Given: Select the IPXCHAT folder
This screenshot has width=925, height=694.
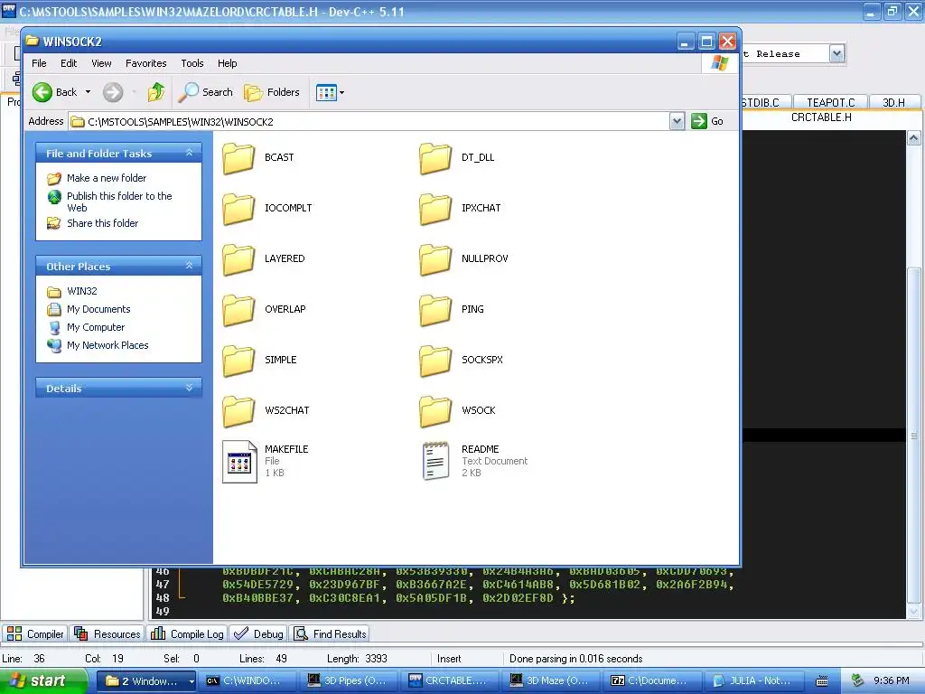Looking at the screenshot, I should coord(435,209).
